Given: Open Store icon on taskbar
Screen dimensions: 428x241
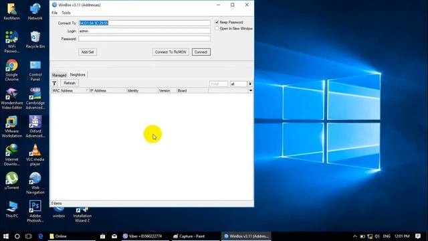Looking at the screenshot, I should point(102,236).
